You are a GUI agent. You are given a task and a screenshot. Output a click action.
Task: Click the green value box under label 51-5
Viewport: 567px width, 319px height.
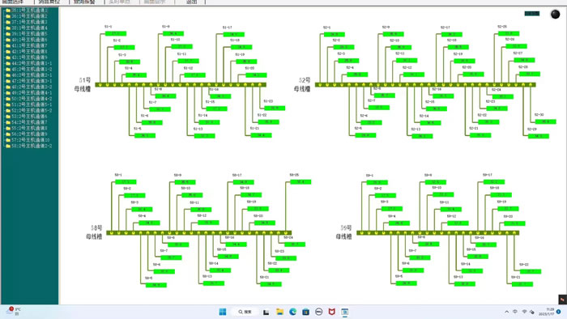coord(145,135)
